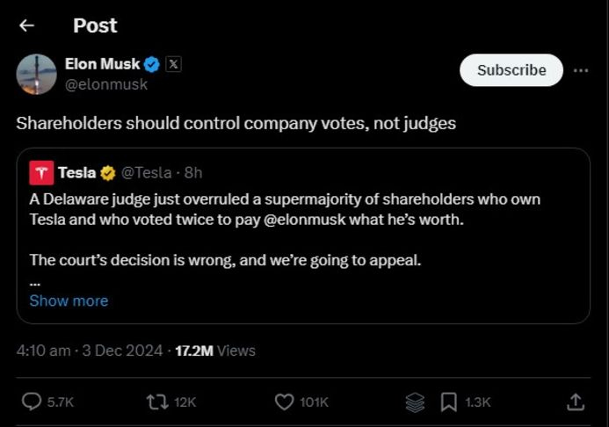Click the stacked layers icon
Viewport: 609px width, 427px height.
[415, 402]
